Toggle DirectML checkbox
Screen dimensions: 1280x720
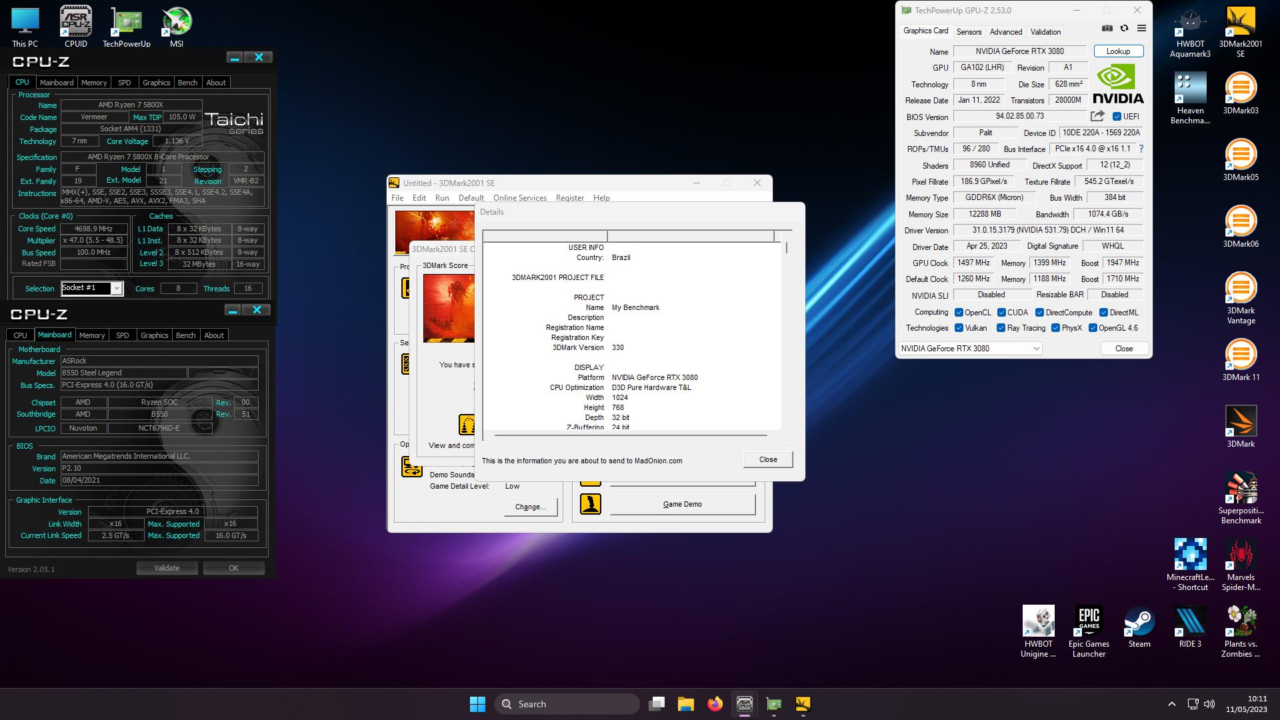1103,313
